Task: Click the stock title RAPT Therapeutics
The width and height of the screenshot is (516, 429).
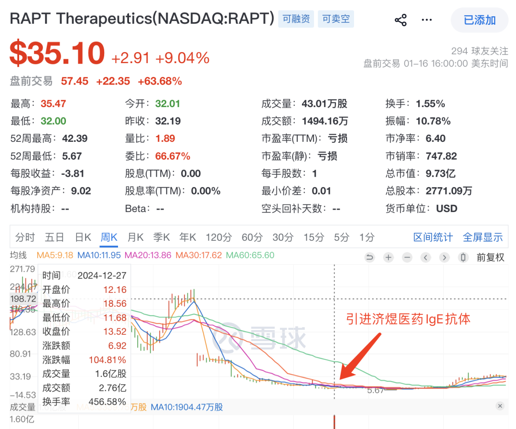Action: click(x=142, y=19)
